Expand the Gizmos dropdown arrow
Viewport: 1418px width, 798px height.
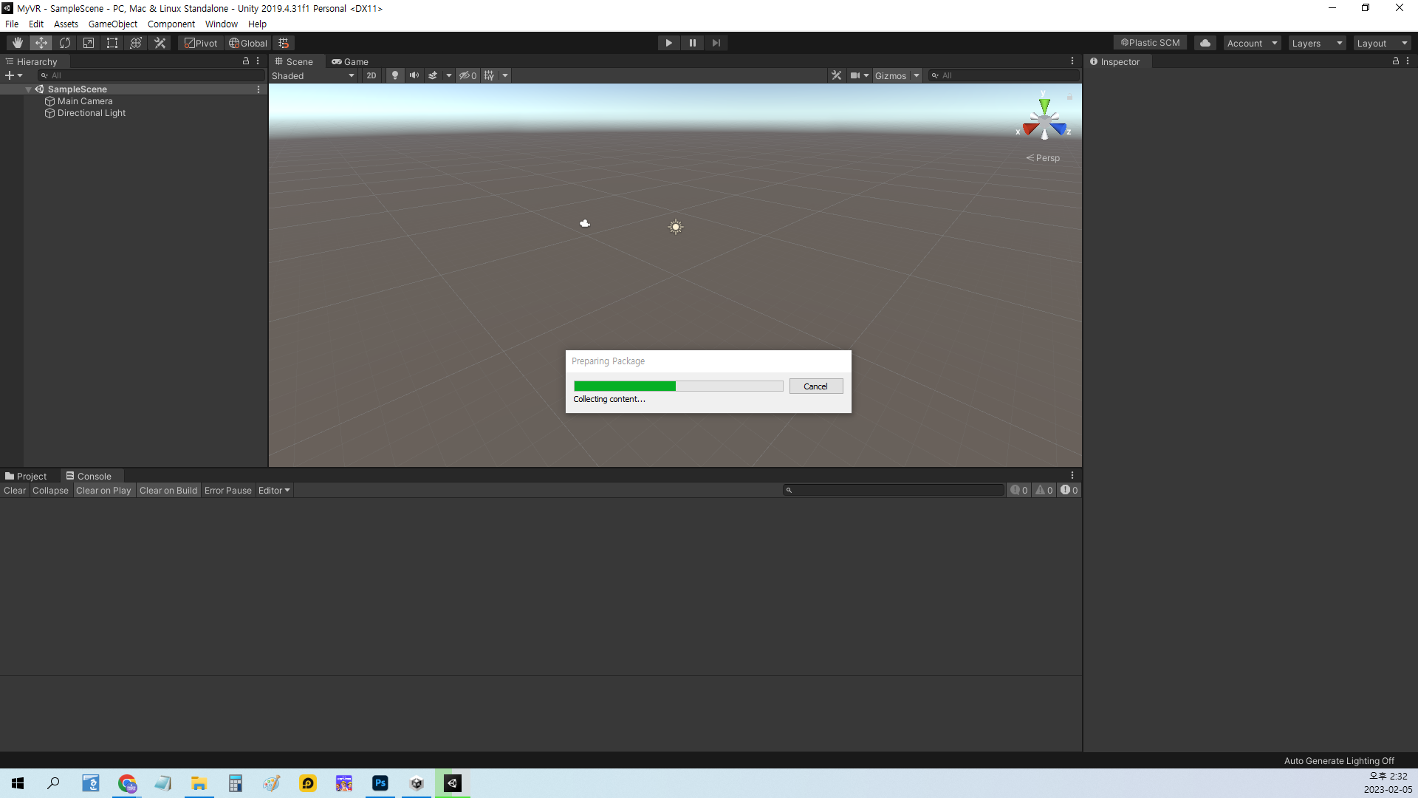[917, 75]
